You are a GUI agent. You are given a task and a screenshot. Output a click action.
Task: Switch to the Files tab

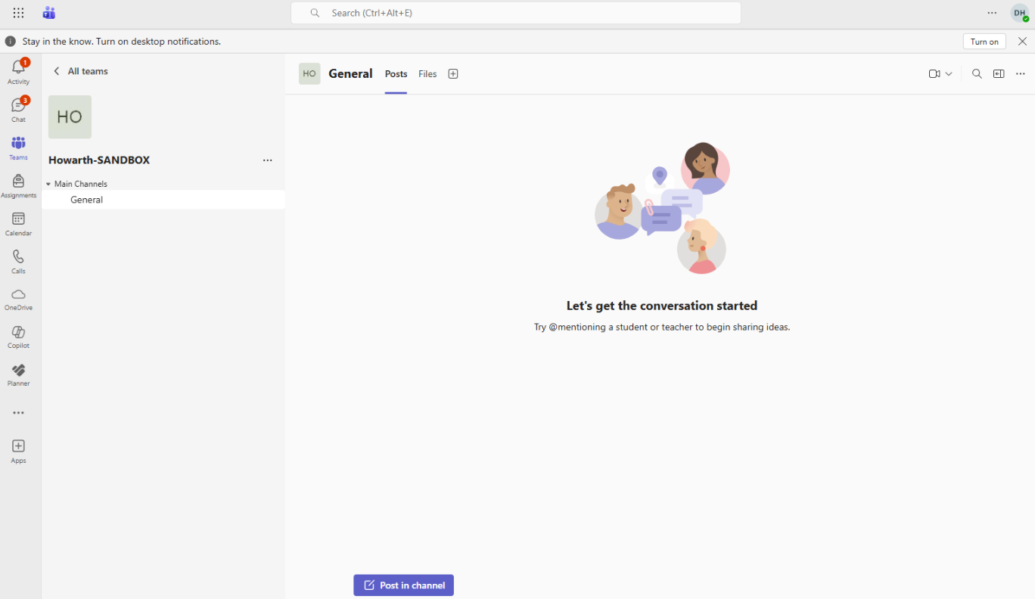pos(427,74)
